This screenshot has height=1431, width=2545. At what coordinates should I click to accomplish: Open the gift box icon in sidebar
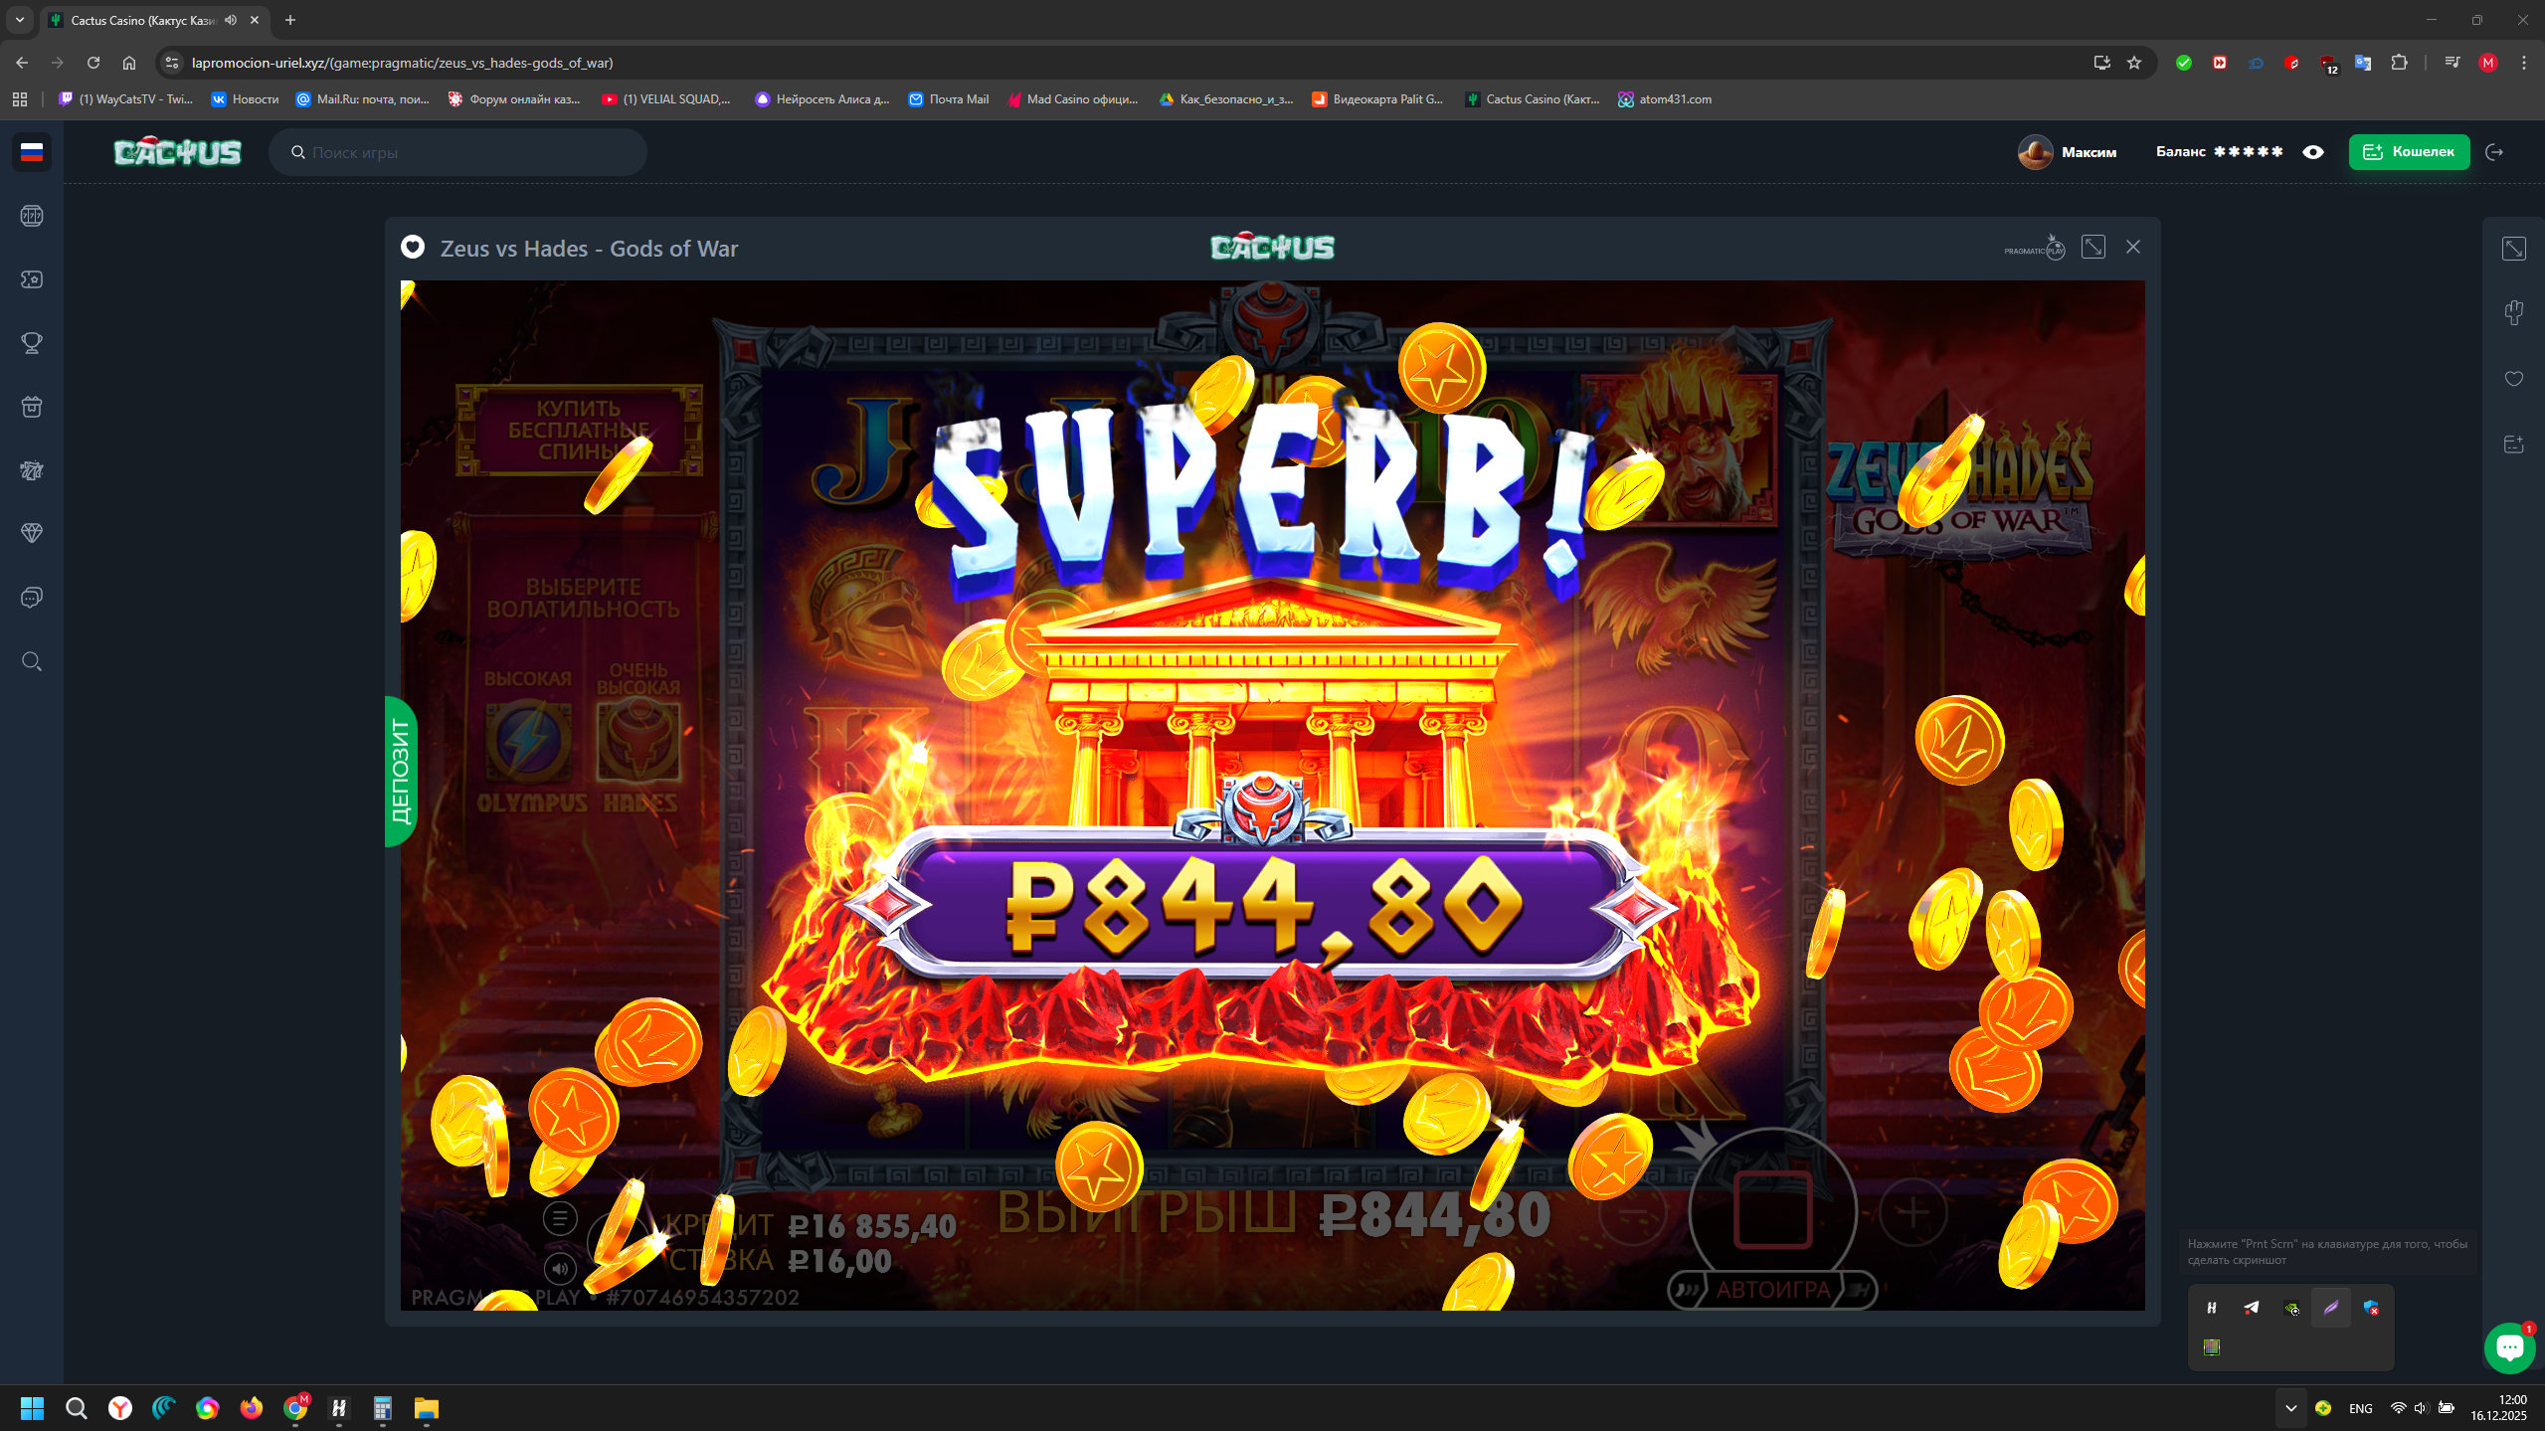click(x=32, y=407)
